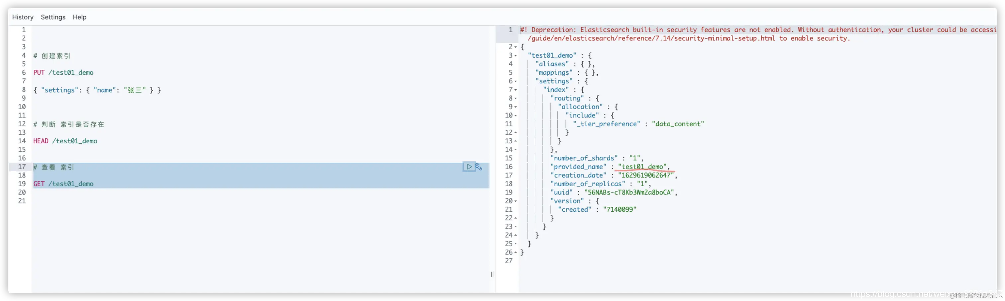Click the "number_of_replicas" line in the output
1005x301 pixels.
601,184
